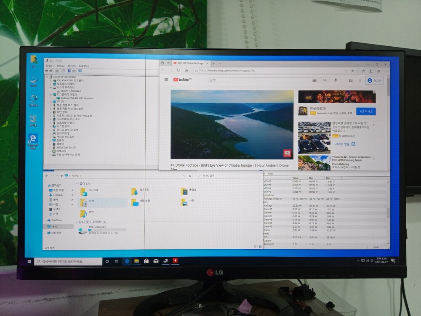Collapse the 디스플레이 어댑터 tree node
Viewport: 421px width, 316px height.
(50, 95)
